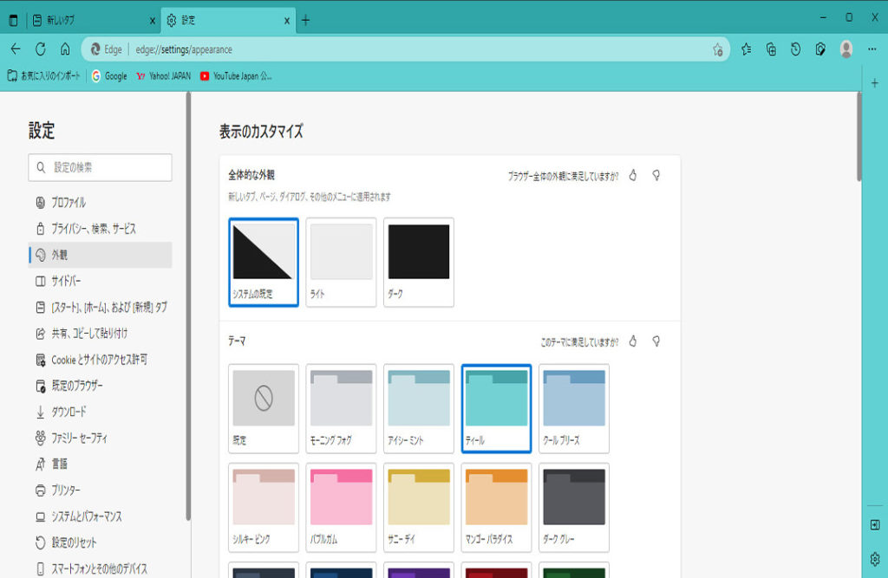
Task: Go to the home page icon
Action: pyautogui.click(x=65, y=49)
